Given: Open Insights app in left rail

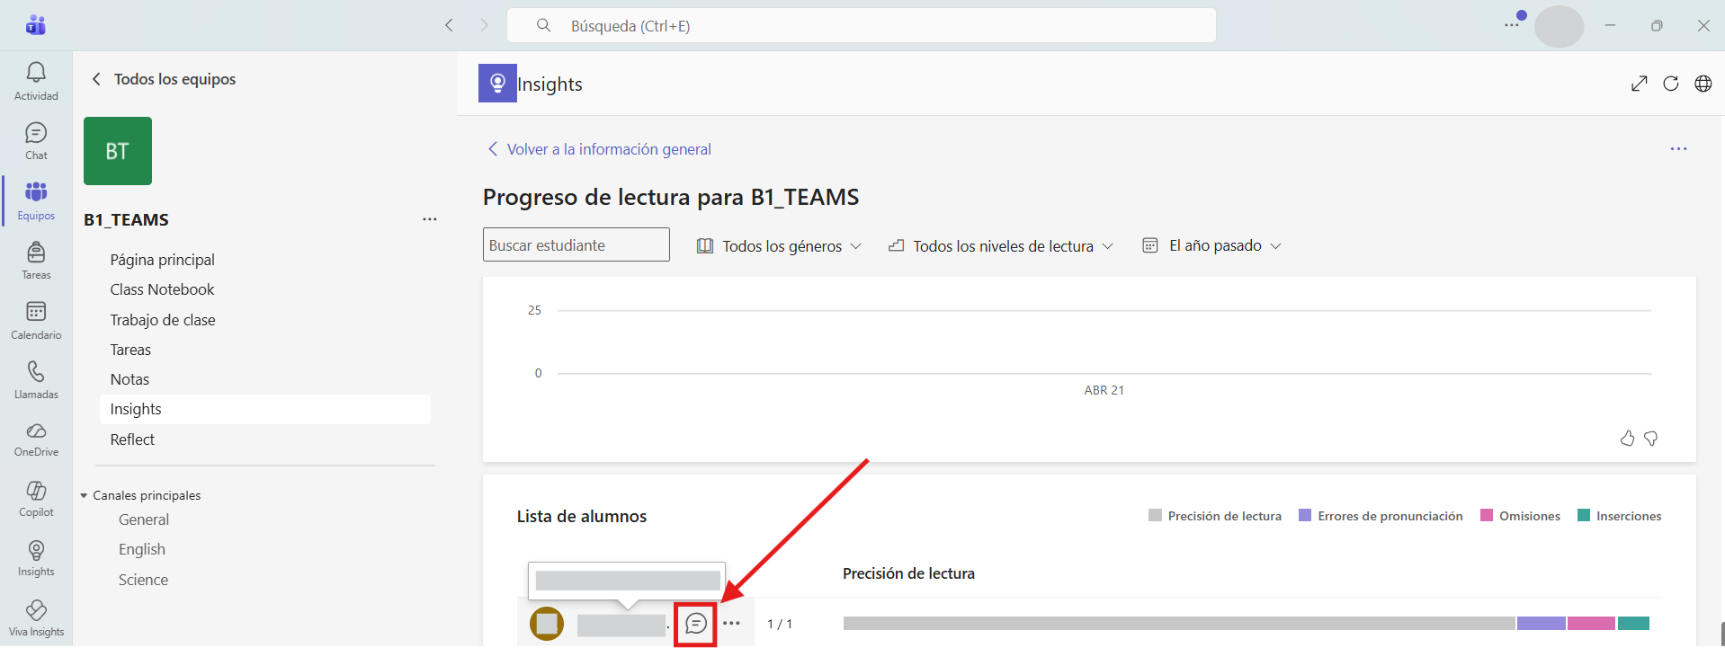Looking at the screenshot, I should click(x=36, y=559).
